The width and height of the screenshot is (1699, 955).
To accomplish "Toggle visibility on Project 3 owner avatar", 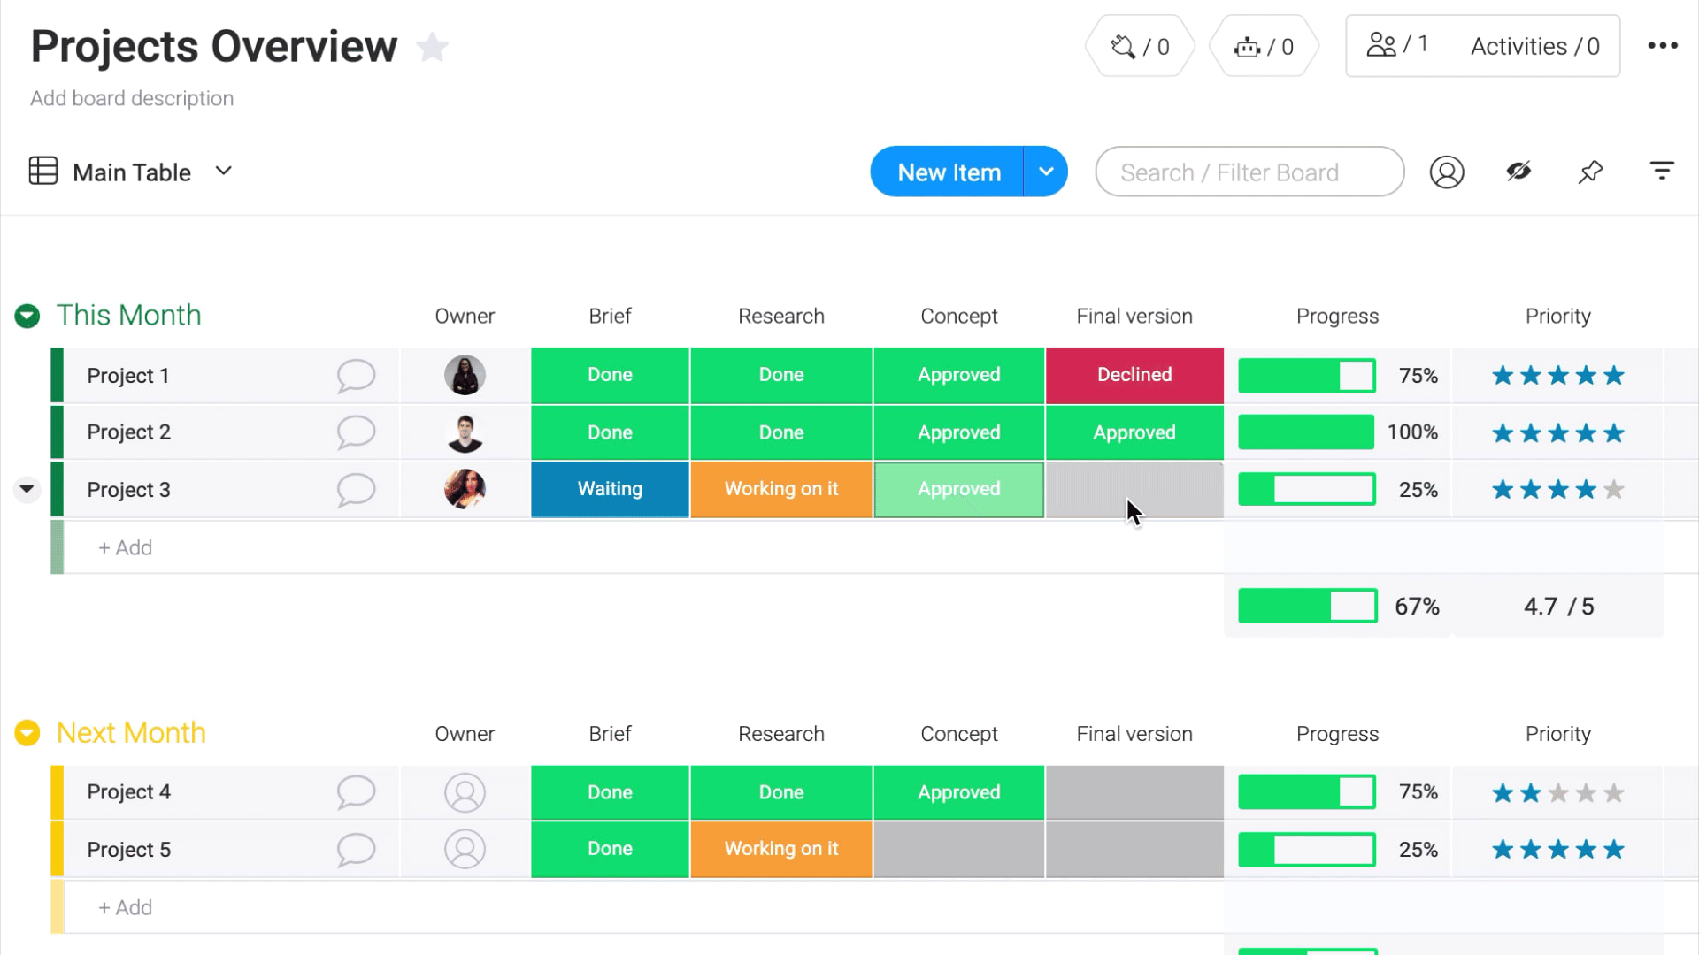I will coord(465,490).
